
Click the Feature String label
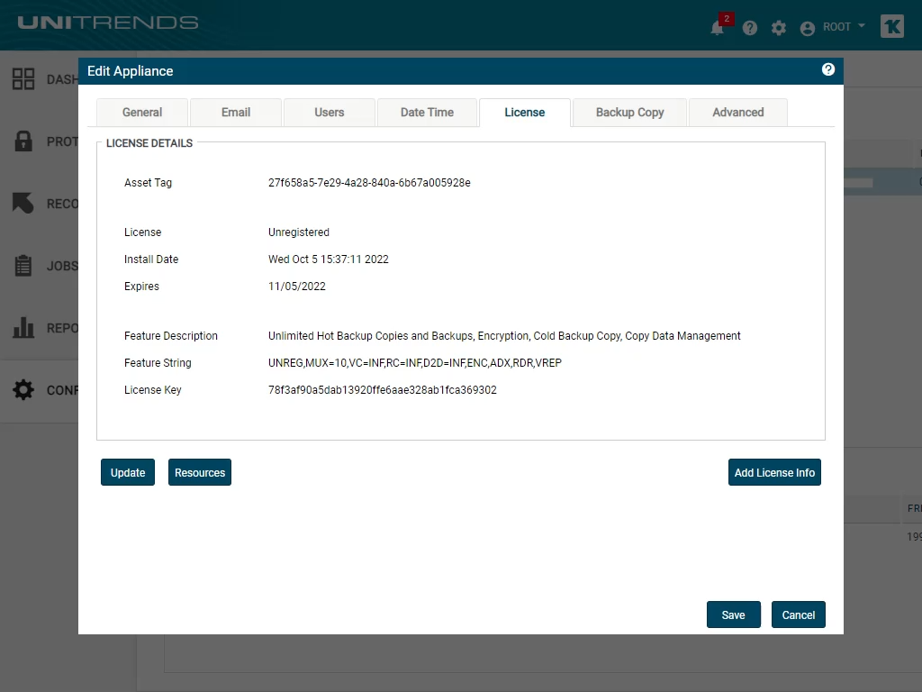(x=158, y=363)
